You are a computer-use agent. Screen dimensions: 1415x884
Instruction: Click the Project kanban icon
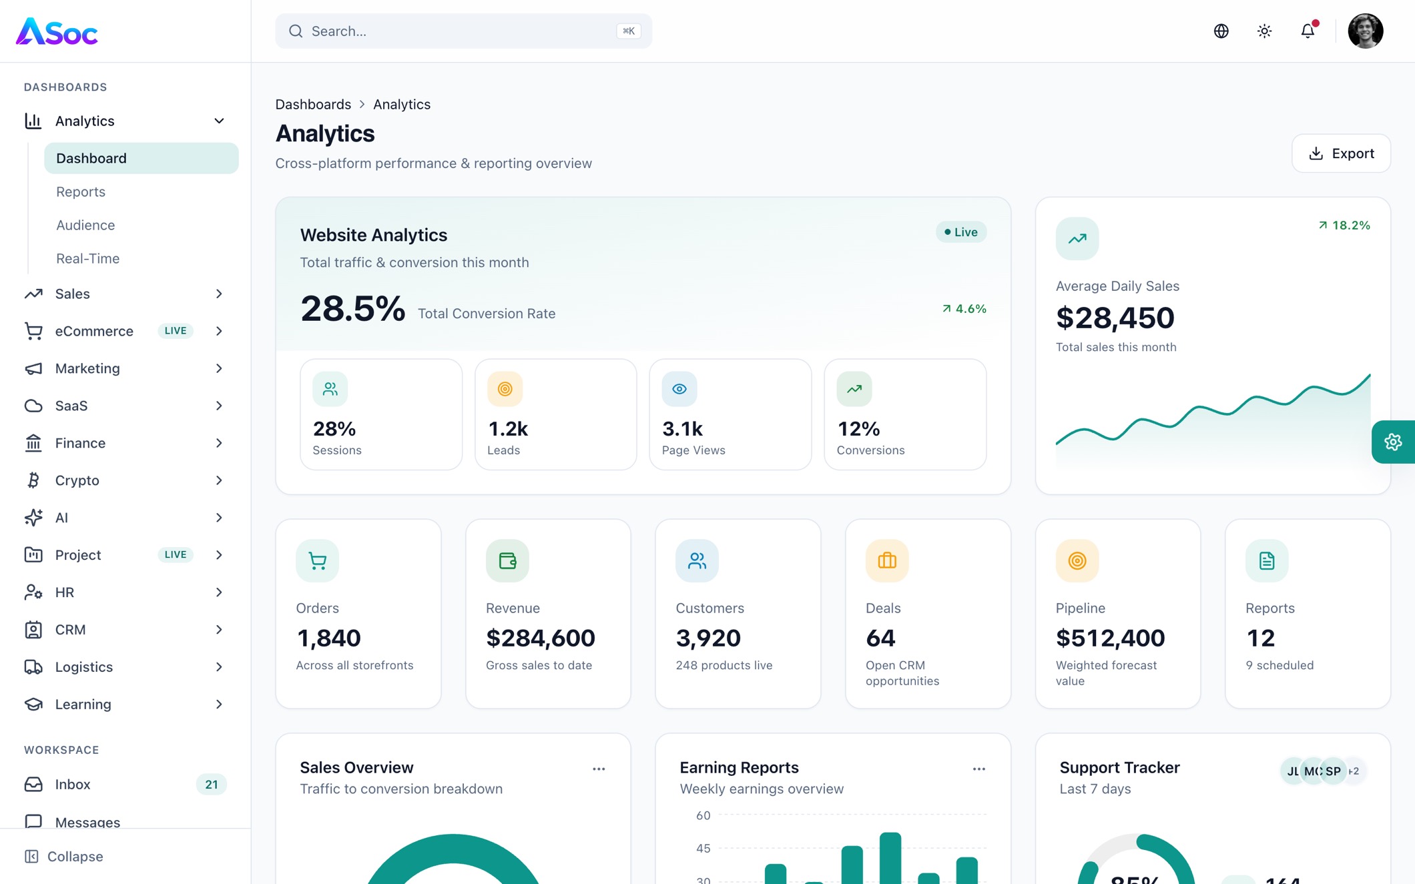click(33, 555)
